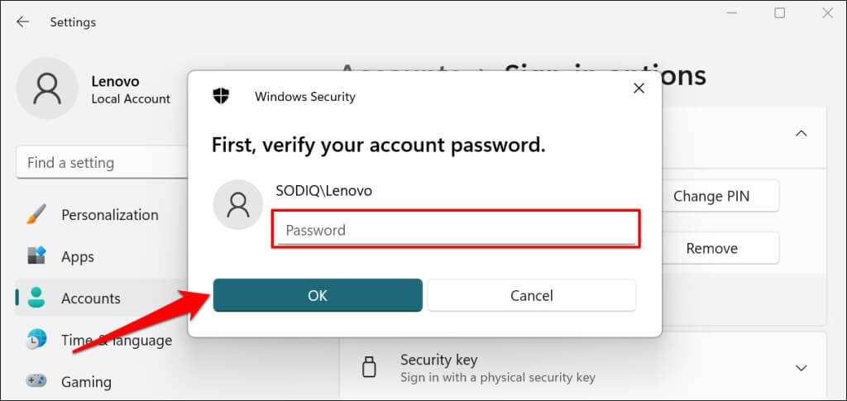The image size is (847, 401).
Task: Focus the Password input field
Action: pos(455,230)
